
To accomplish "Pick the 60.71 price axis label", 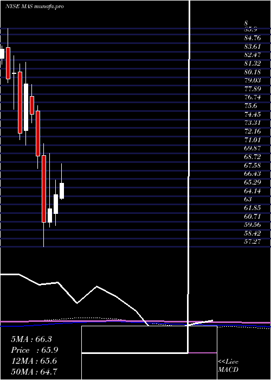I will [x=253, y=216].
